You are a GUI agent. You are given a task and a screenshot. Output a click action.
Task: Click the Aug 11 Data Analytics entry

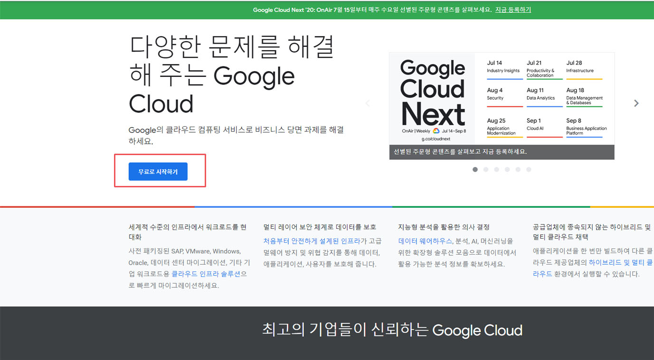544,97
